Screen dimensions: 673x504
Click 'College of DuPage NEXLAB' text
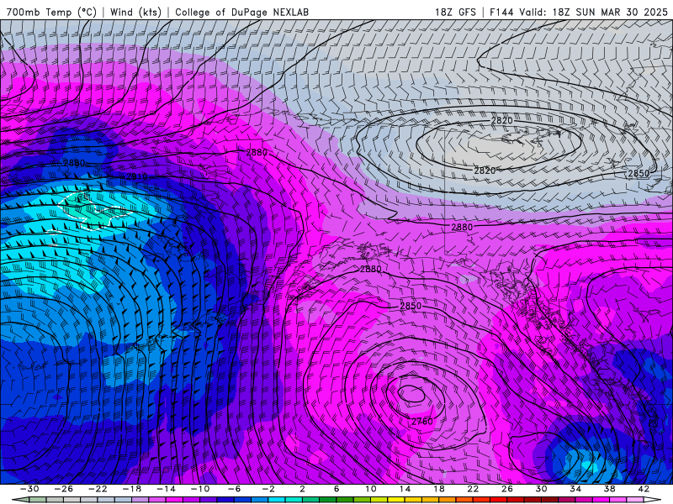coord(241,13)
